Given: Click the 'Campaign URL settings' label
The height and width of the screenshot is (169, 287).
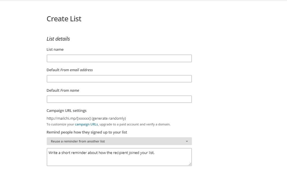Looking at the screenshot, I should pyautogui.click(x=67, y=110).
